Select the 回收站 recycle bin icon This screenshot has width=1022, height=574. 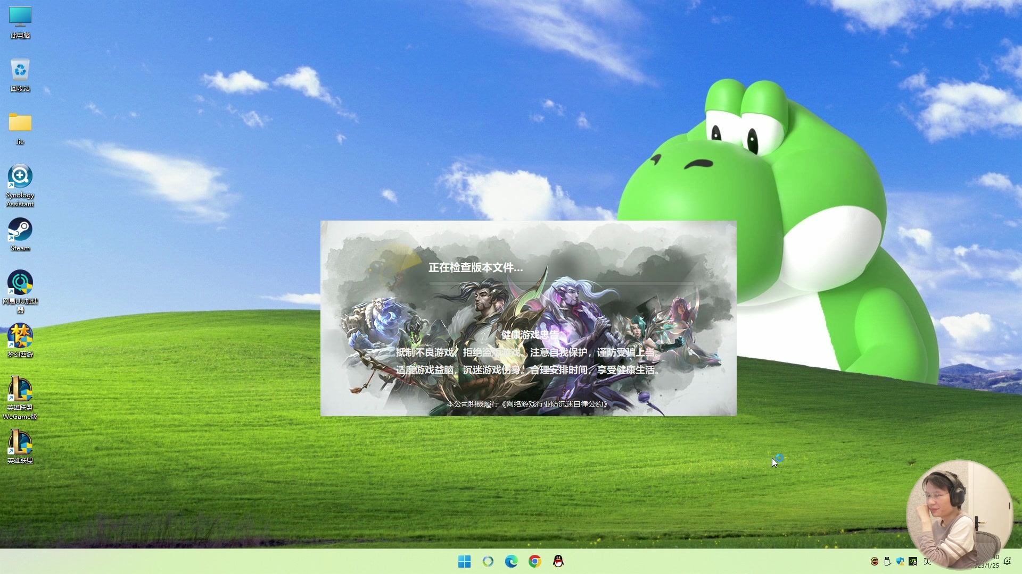[x=20, y=75]
